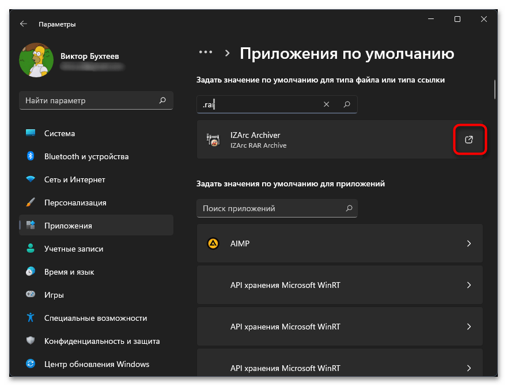The image size is (507, 386).
Task: Open Учетные записи section
Action: [96, 249]
